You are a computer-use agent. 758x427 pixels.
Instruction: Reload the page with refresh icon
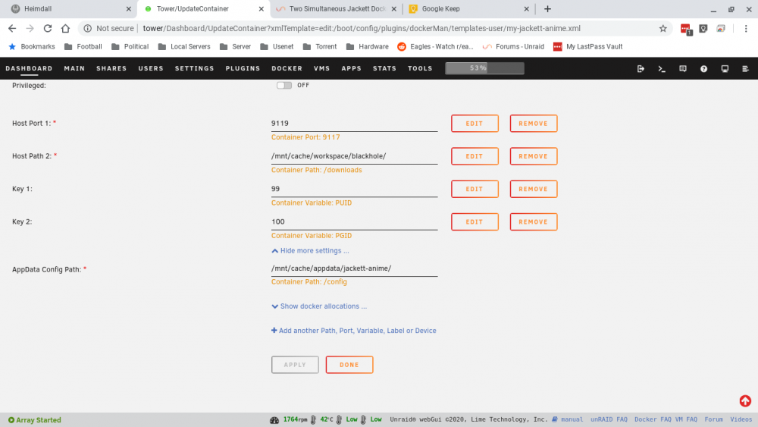[x=47, y=29]
